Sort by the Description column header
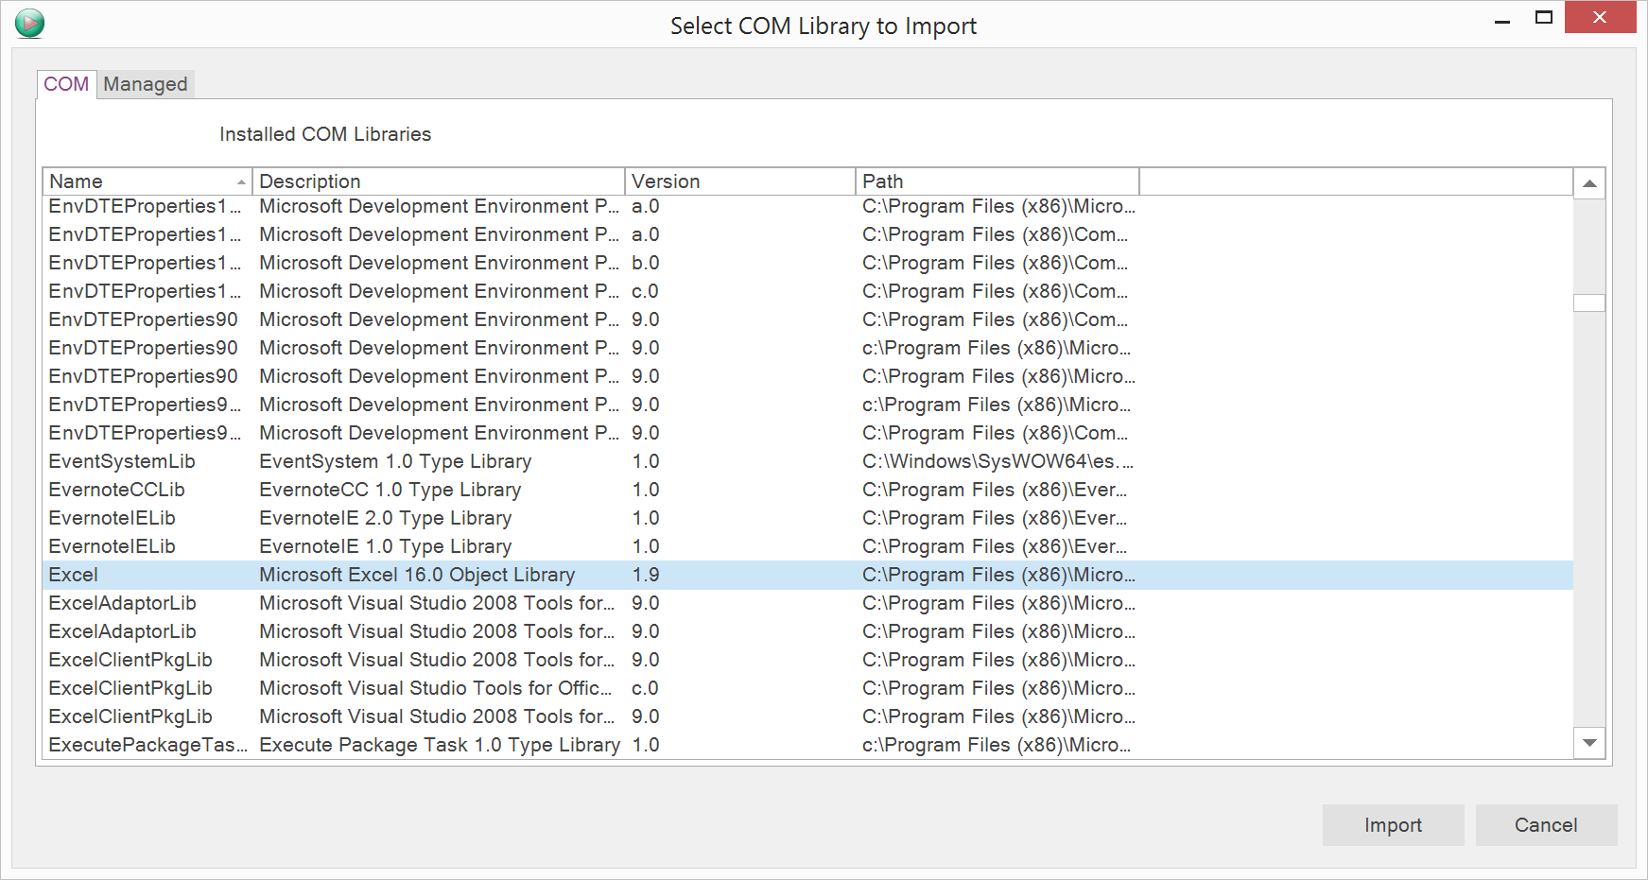 click(437, 181)
